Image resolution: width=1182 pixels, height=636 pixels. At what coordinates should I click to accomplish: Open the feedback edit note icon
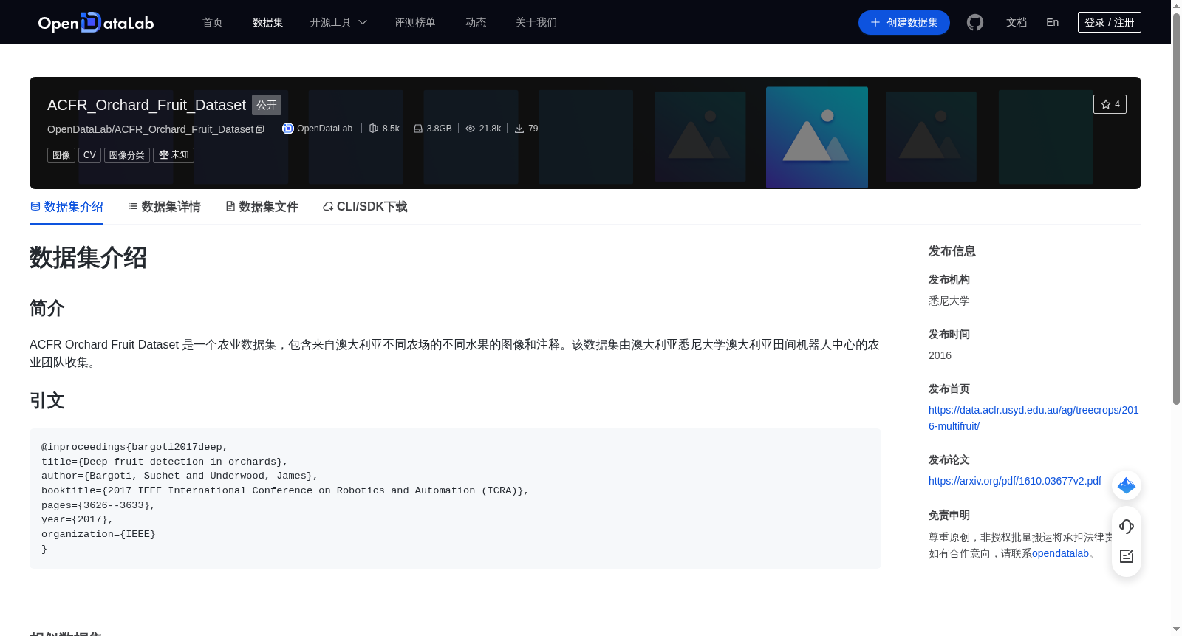(x=1127, y=556)
